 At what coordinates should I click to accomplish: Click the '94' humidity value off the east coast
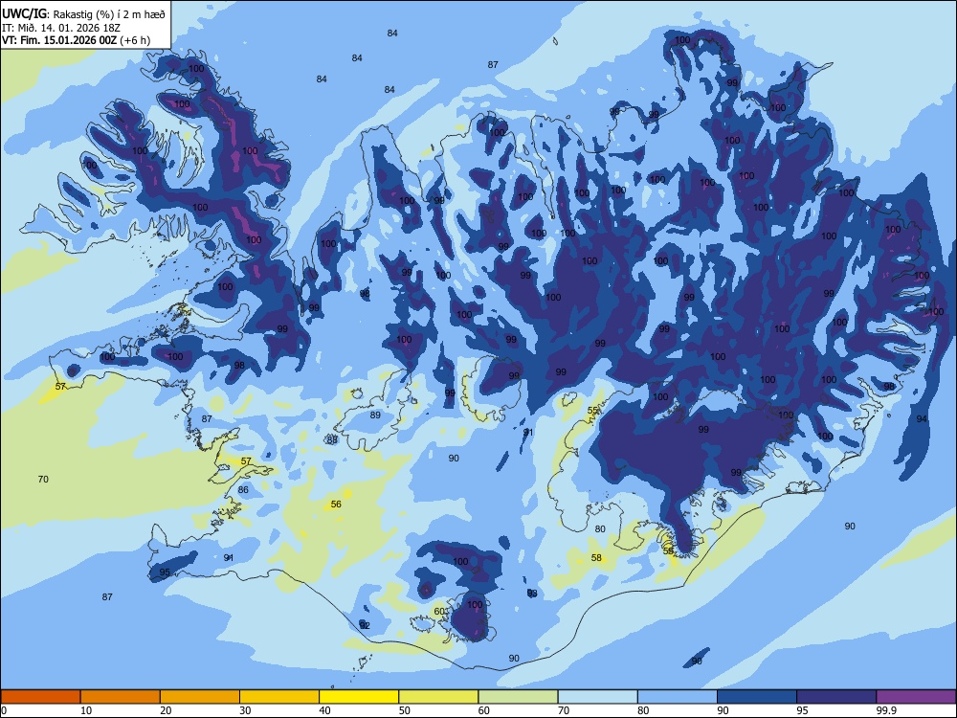click(922, 419)
